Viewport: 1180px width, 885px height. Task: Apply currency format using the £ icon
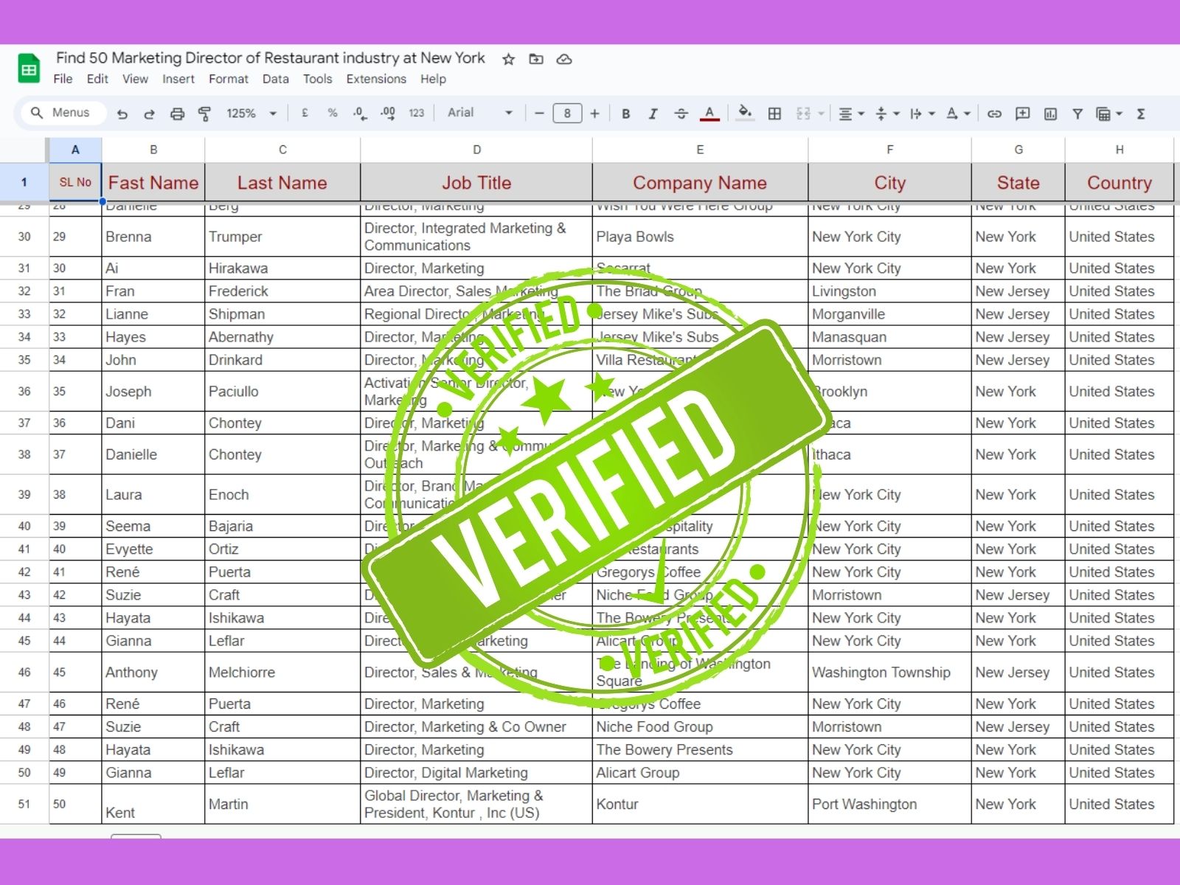click(x=304, y=113)
